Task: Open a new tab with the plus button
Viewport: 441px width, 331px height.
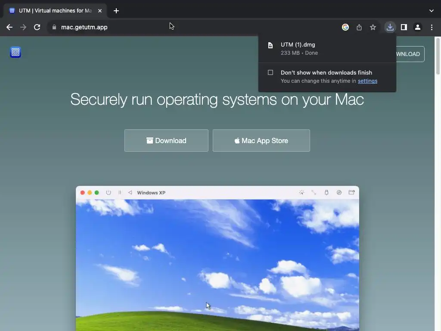Action: (116, 11)
